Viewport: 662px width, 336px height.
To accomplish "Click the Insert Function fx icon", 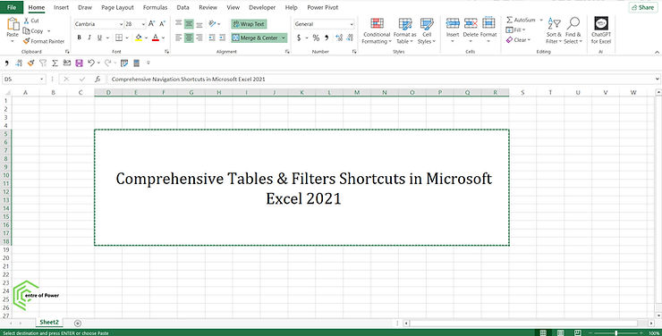I will pyautogui.click(x=98, y=79).
